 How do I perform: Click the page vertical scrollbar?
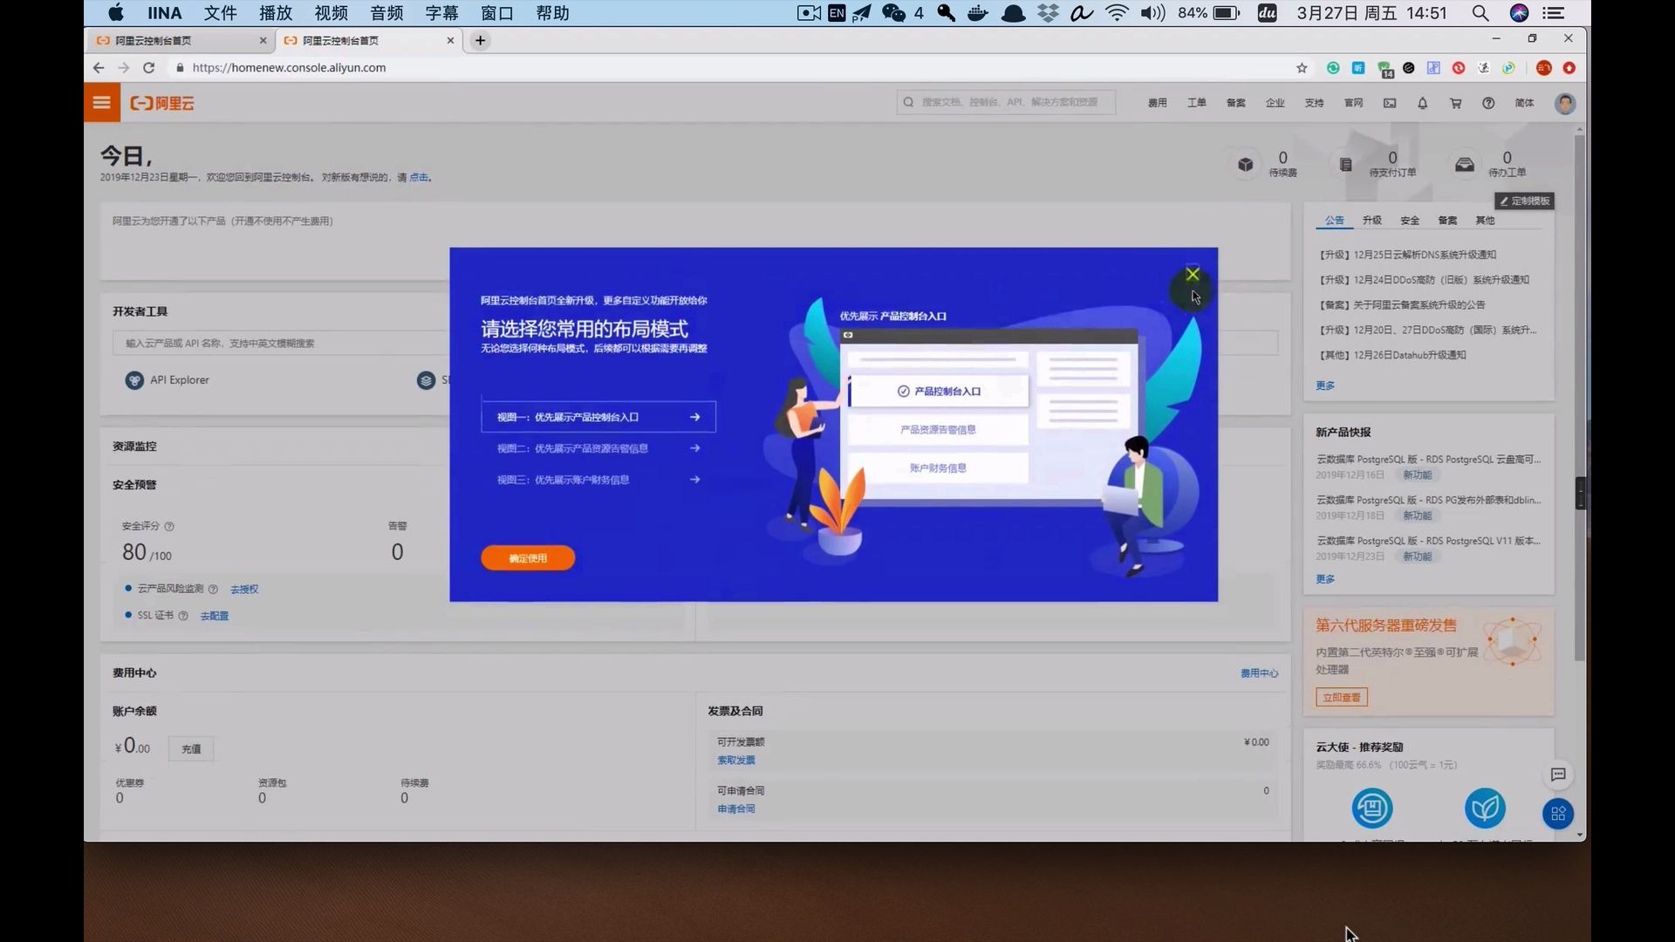(x=1580, y=397)
